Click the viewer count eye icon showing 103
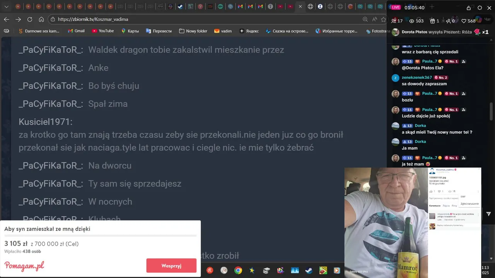495x278 pixels. point(412,21)
